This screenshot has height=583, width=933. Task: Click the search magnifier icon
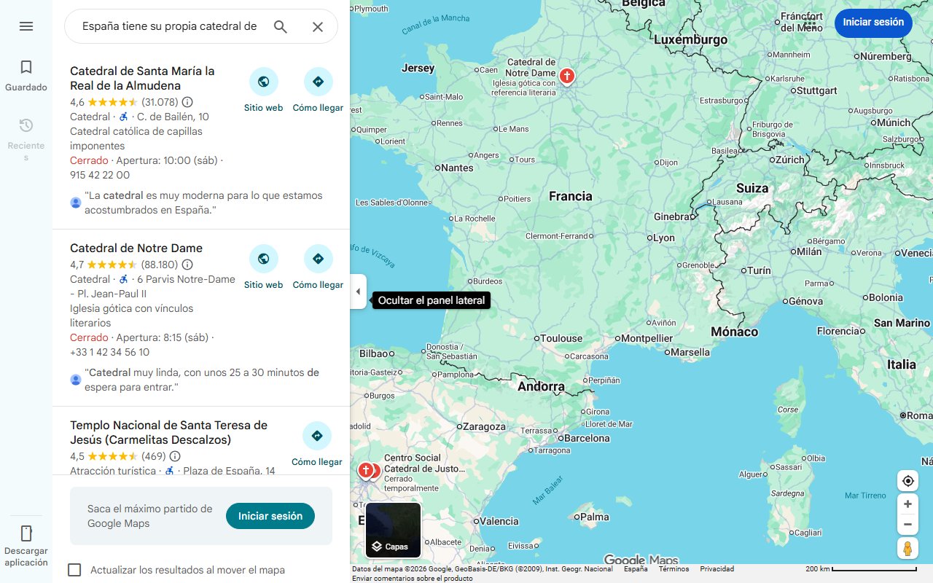click(280, 26)
